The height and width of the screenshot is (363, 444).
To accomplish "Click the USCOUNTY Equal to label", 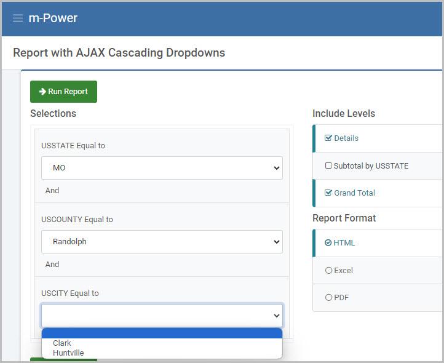I will (77, 219).
